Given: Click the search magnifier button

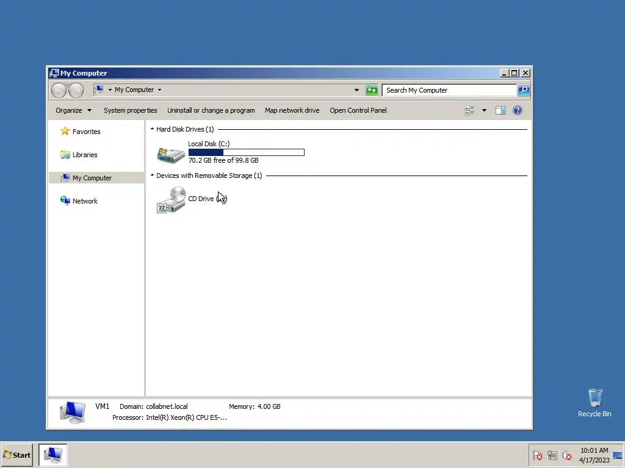Looking at the screenshot, I should pos(524,90).
